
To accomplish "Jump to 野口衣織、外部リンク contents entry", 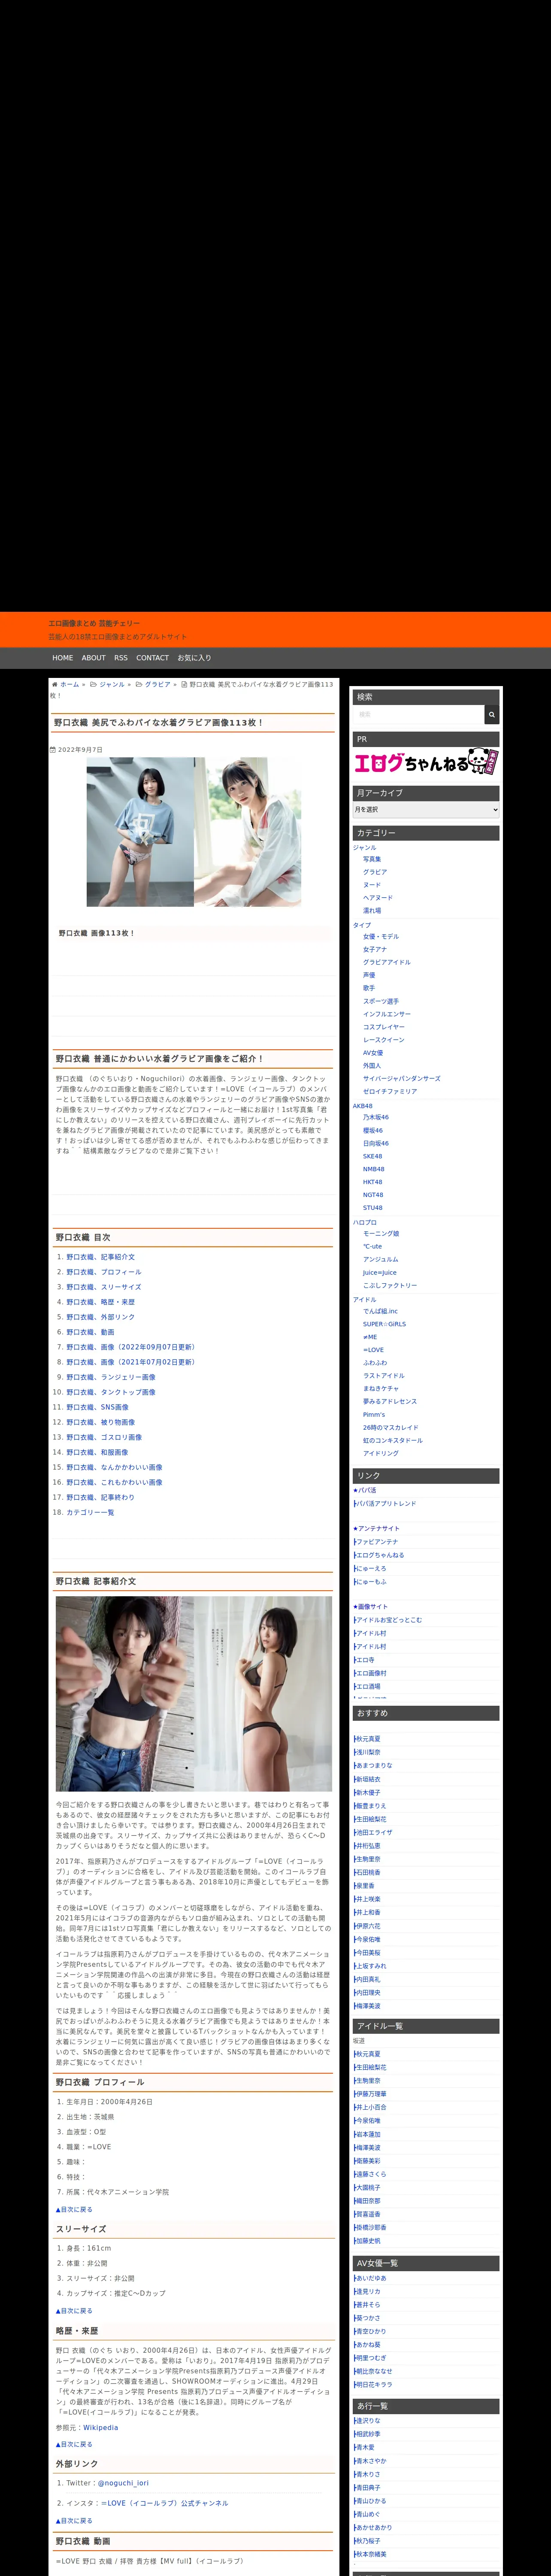I will 101,1317.
